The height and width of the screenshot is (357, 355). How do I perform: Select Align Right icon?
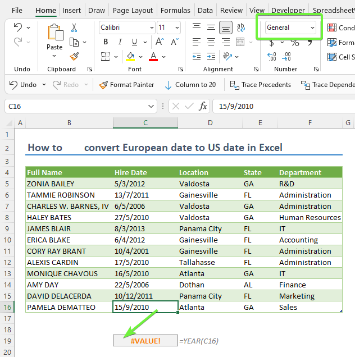click(x=226, y=42)
